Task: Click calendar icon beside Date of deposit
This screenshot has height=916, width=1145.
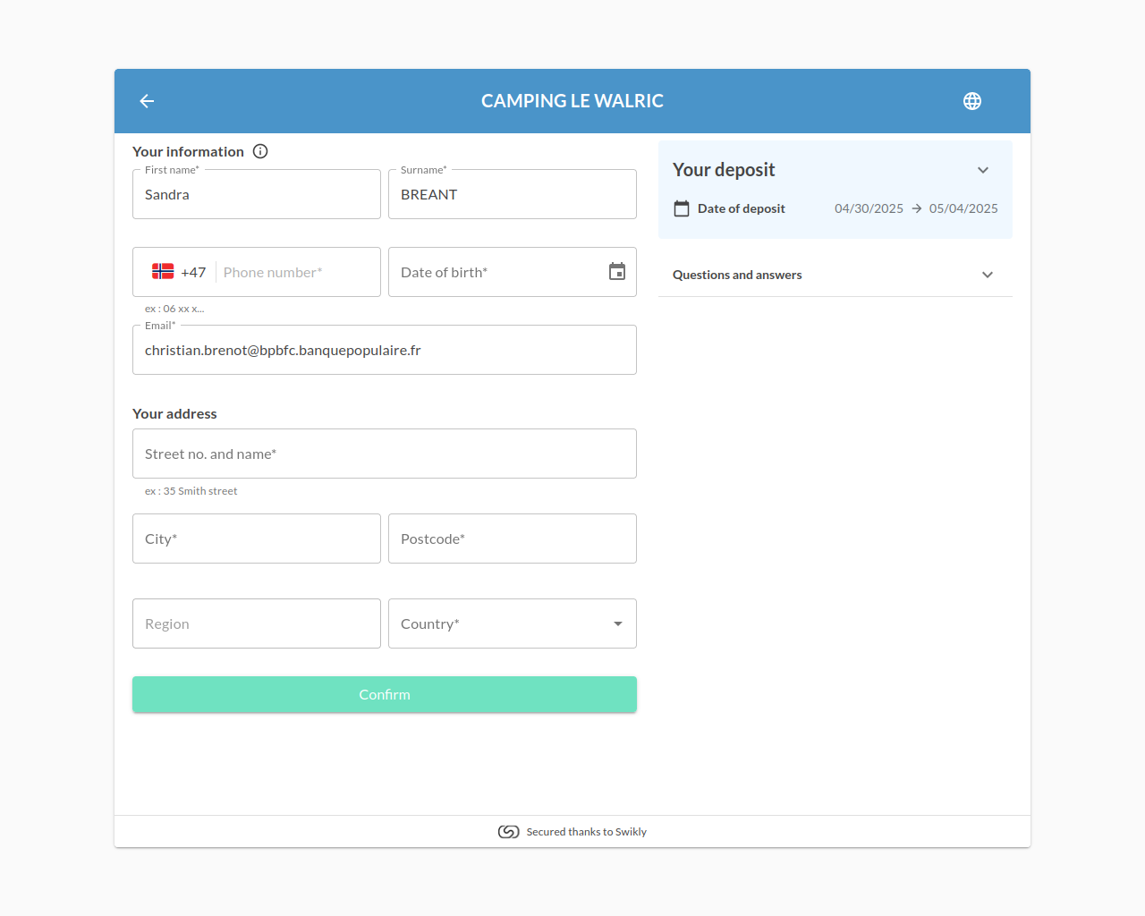Action: coord(682,208)
